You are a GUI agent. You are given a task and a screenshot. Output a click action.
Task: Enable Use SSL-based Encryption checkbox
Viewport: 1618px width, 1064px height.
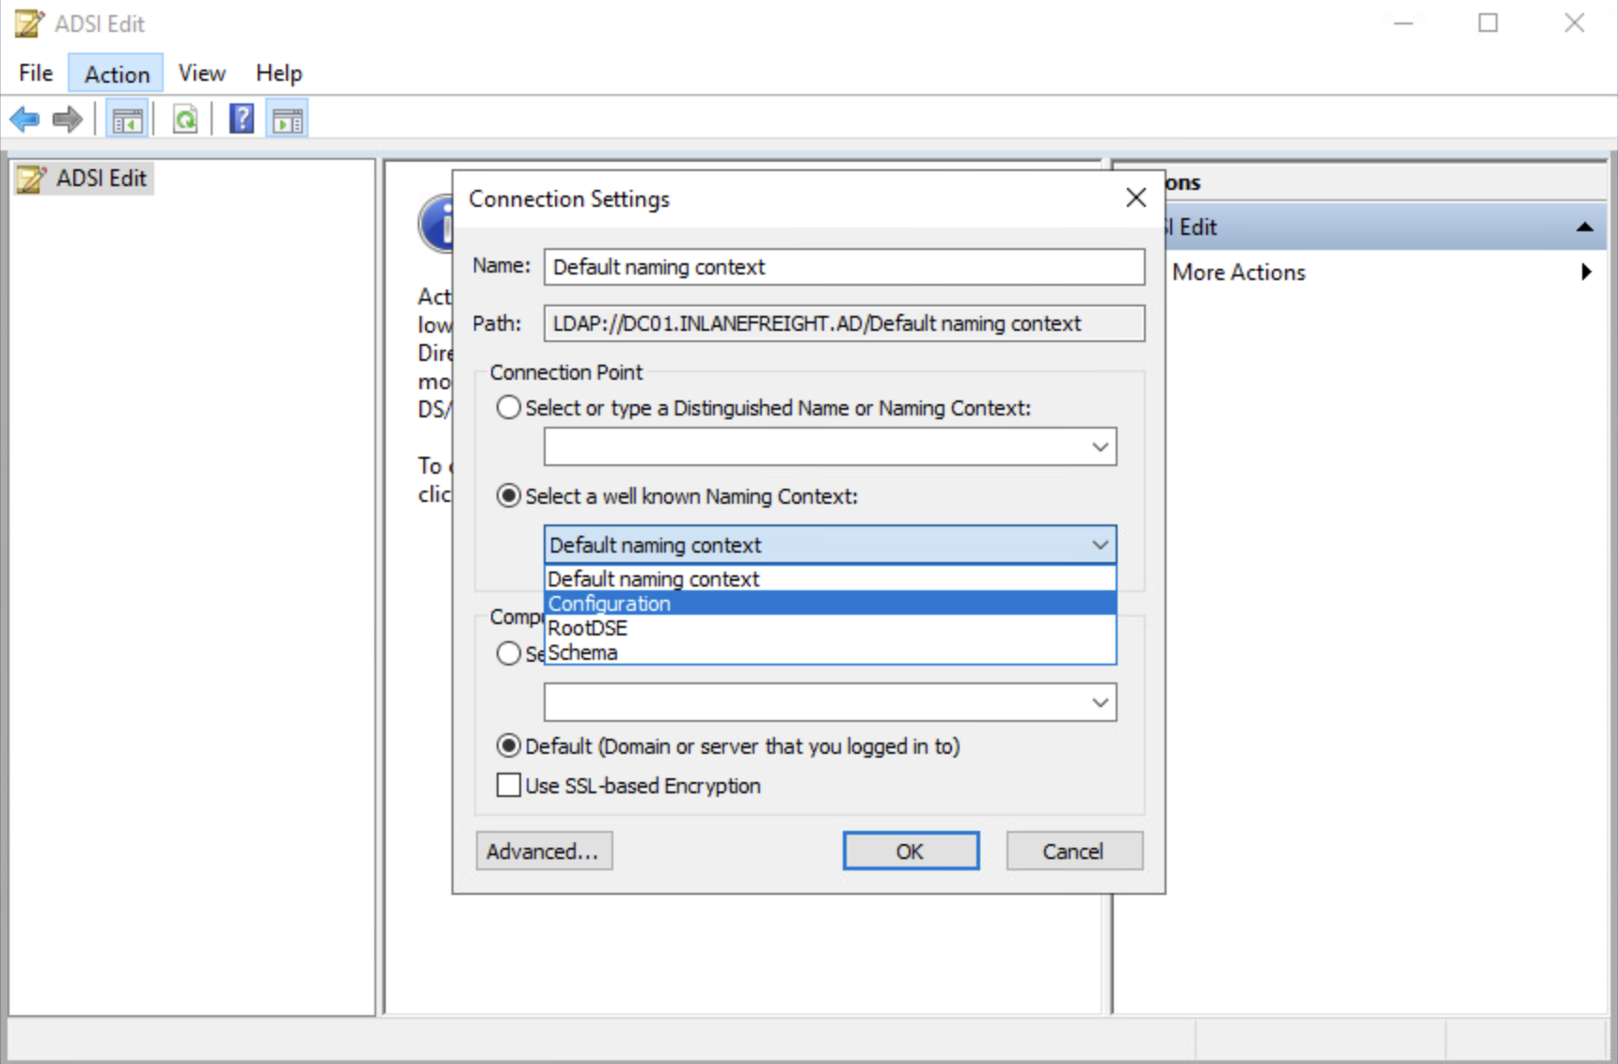click(x=509, y=785)
